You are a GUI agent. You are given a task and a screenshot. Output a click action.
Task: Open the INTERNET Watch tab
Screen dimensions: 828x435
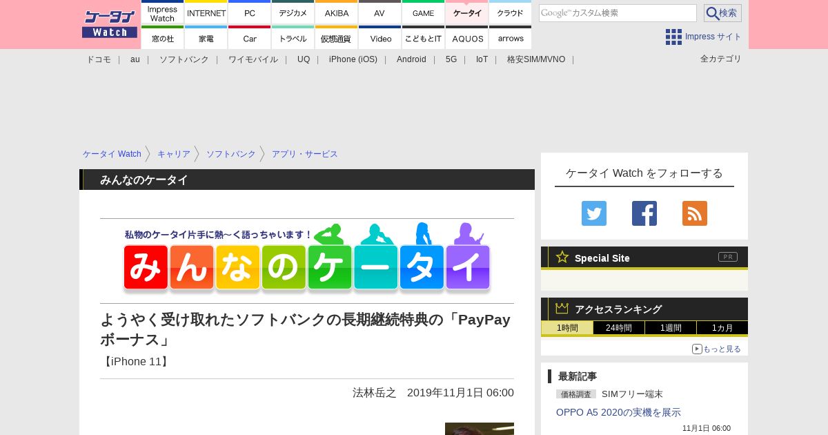pos(206,12)
